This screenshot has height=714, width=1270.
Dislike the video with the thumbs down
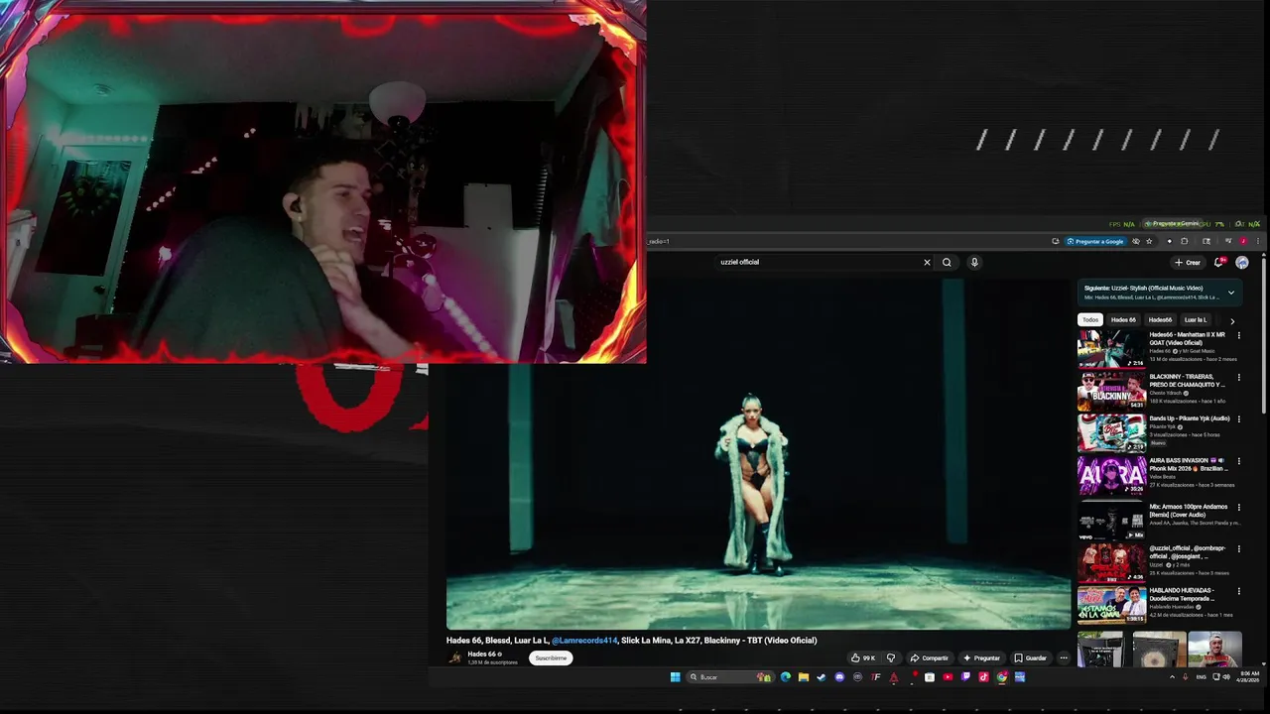click(x=890, y=657)
